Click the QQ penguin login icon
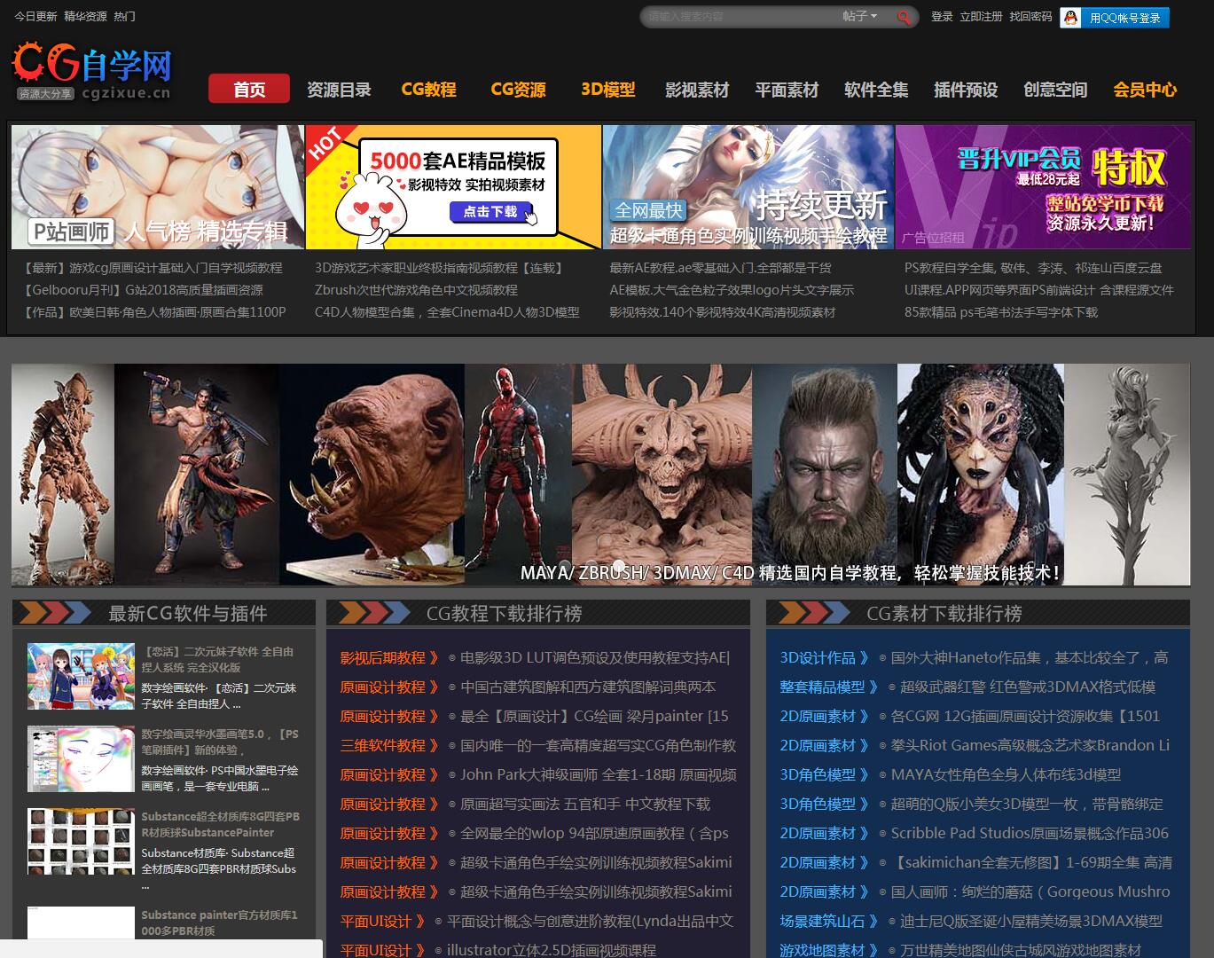 click(1071, 18)
